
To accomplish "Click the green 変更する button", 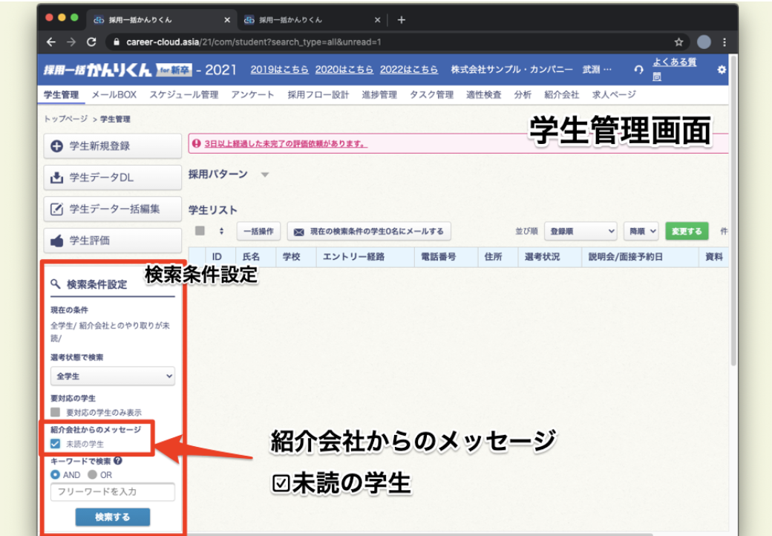I will [687, 232].
